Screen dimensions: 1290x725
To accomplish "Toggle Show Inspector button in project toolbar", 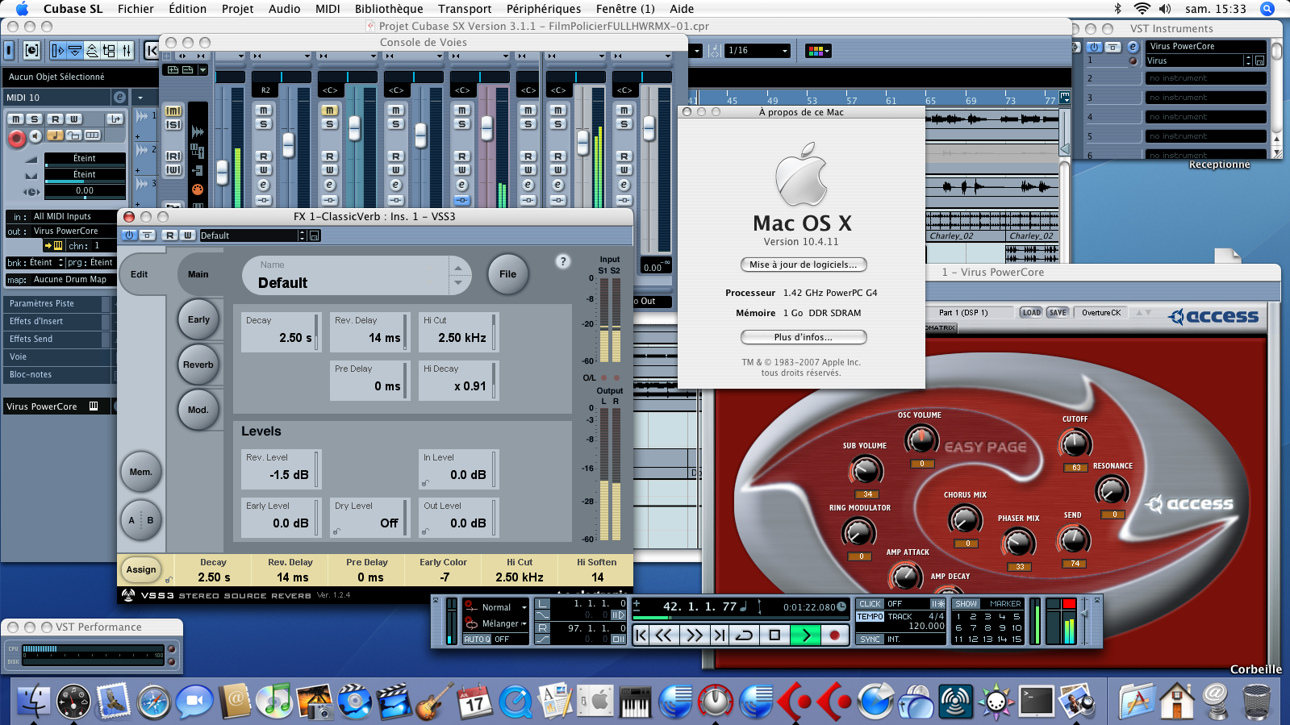I will [x=58, y=51].
